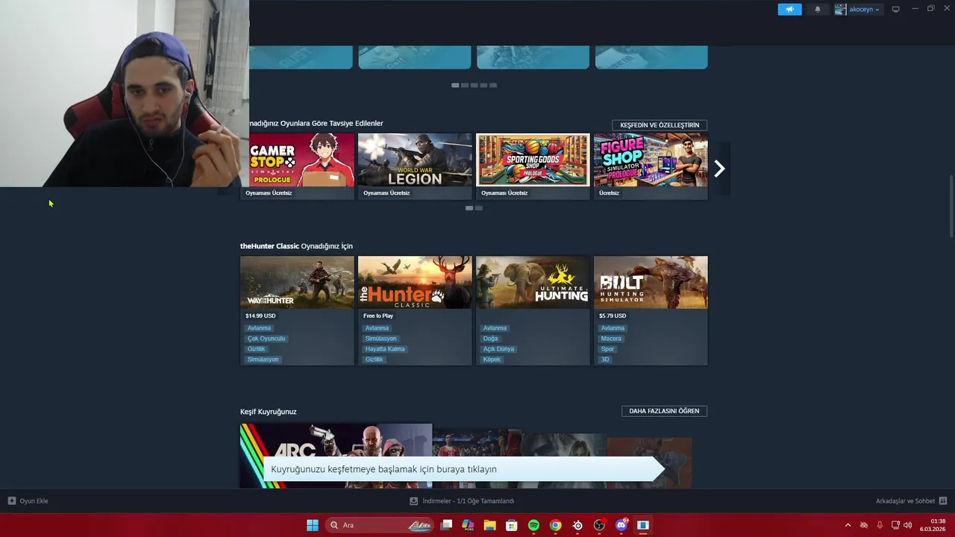The image size is (955, 537).
Task: Open Windows Start menu
Action: click(x=313, y=525)
